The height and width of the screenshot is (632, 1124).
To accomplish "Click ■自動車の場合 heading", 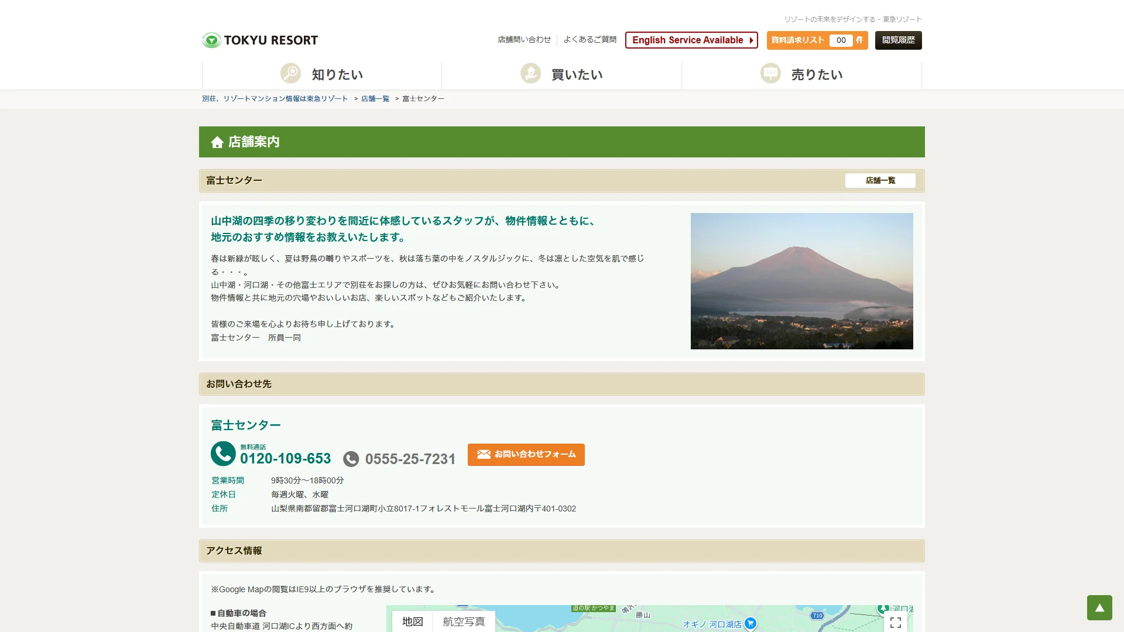I will (238, 613).
